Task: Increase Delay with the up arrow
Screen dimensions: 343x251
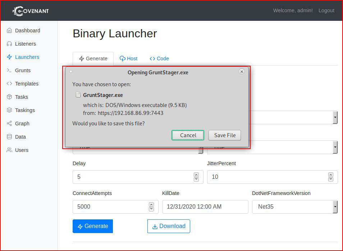Action: click(196, 175)
